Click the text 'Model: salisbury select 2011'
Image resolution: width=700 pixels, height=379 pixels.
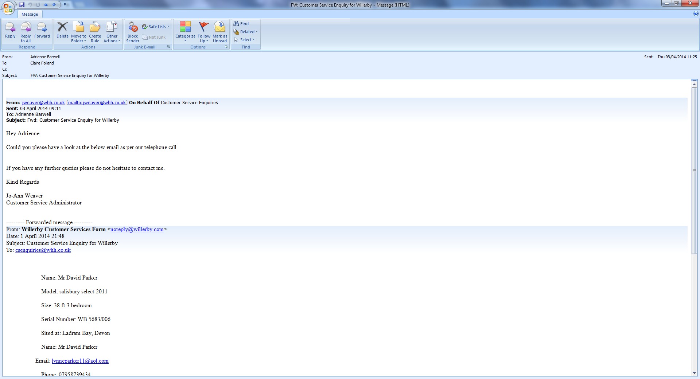pyautogui.click(x=74, y=292)
